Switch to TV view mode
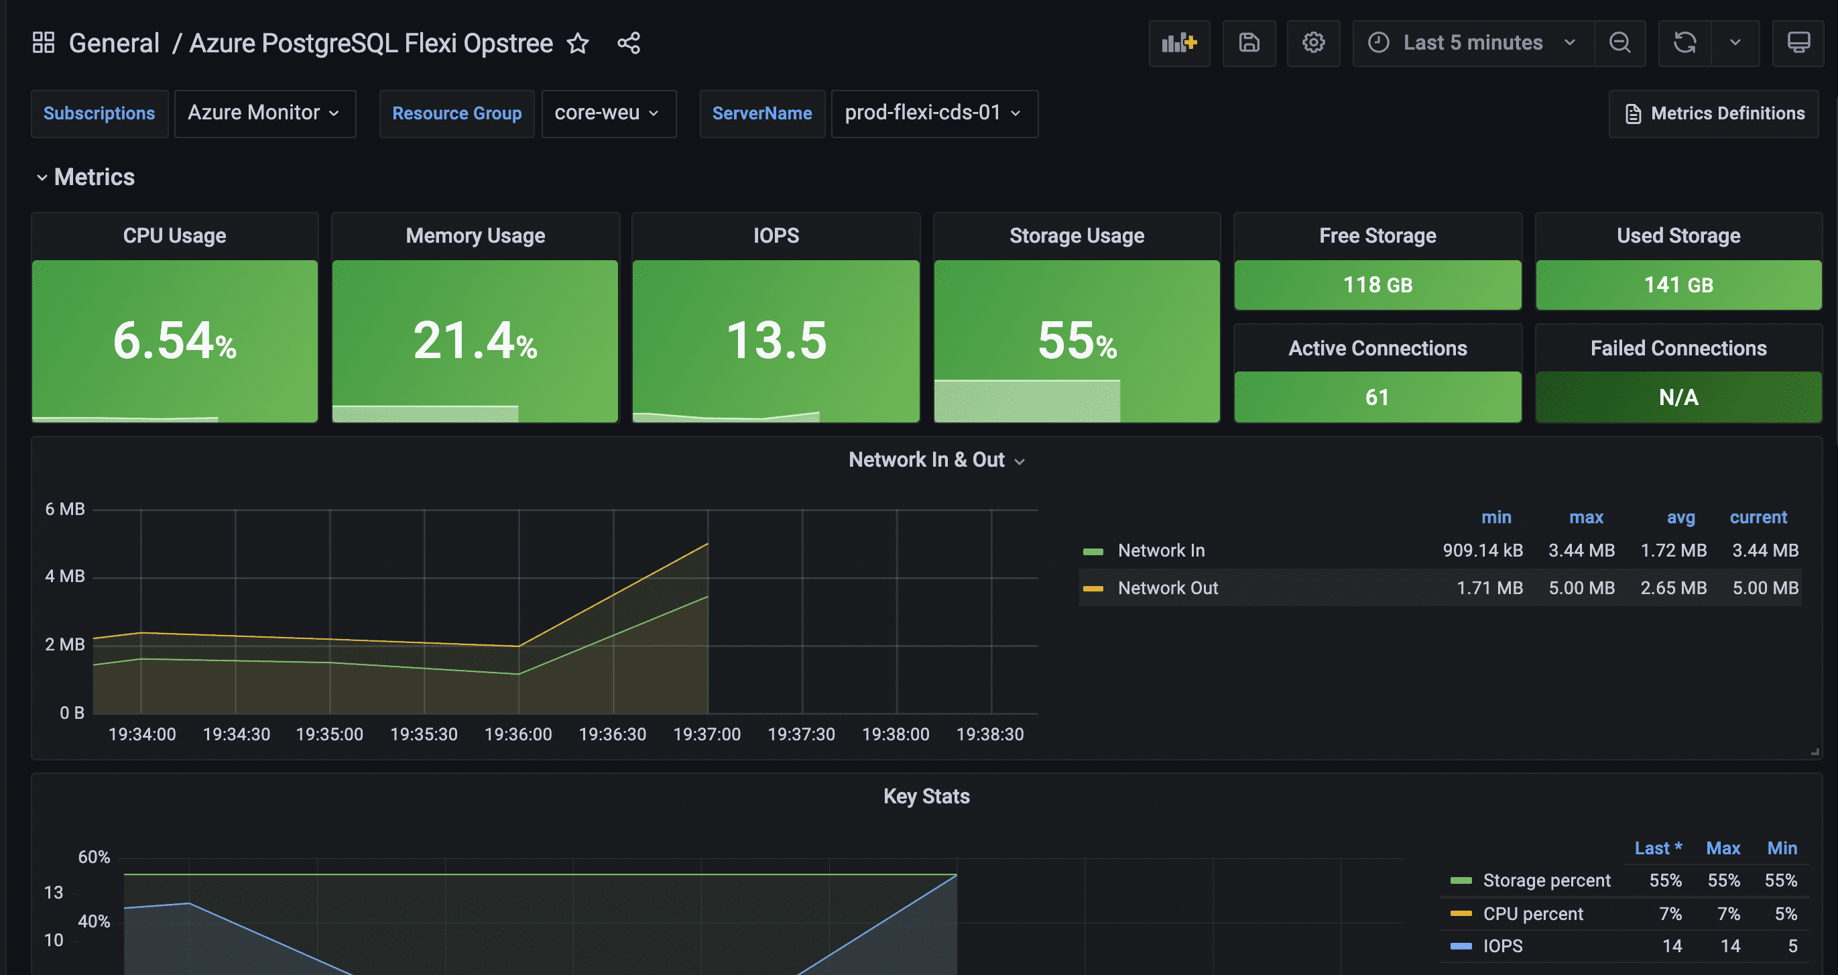The image size is (1838, 975). click(x=1798, y=43)
